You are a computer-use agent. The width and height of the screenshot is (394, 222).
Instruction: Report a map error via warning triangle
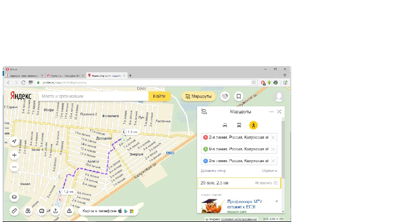click(x=69, y=211)
